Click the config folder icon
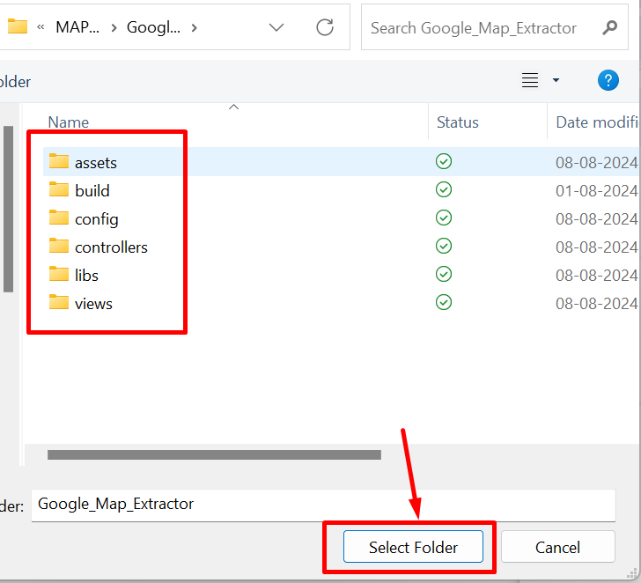641x583 pixels. click(59, 218)
